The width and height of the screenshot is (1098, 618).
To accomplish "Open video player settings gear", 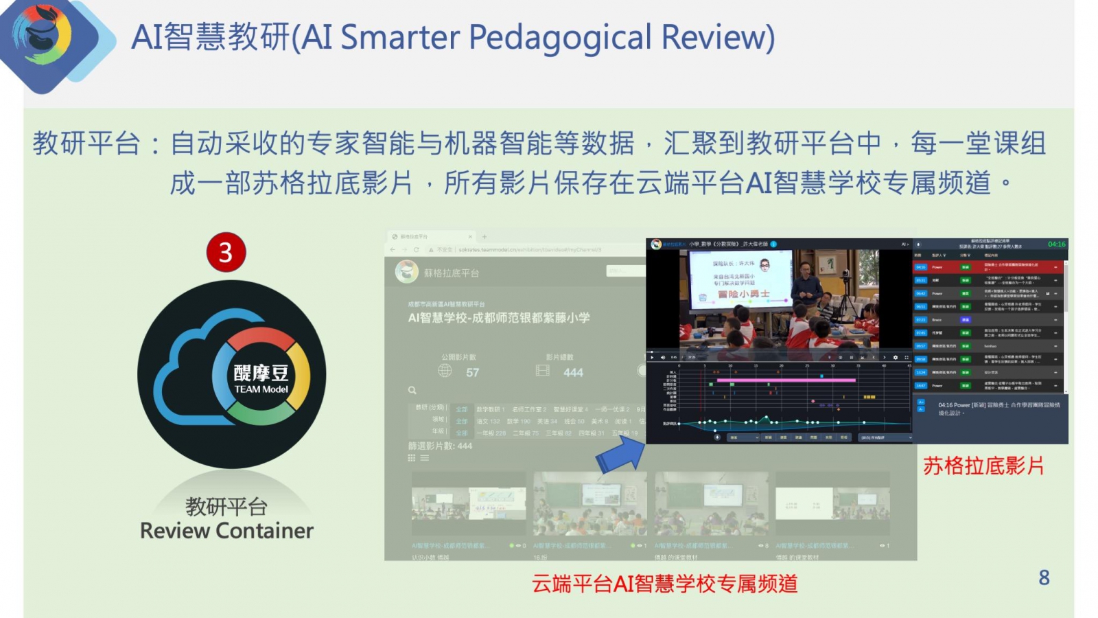I will (895, 357).
